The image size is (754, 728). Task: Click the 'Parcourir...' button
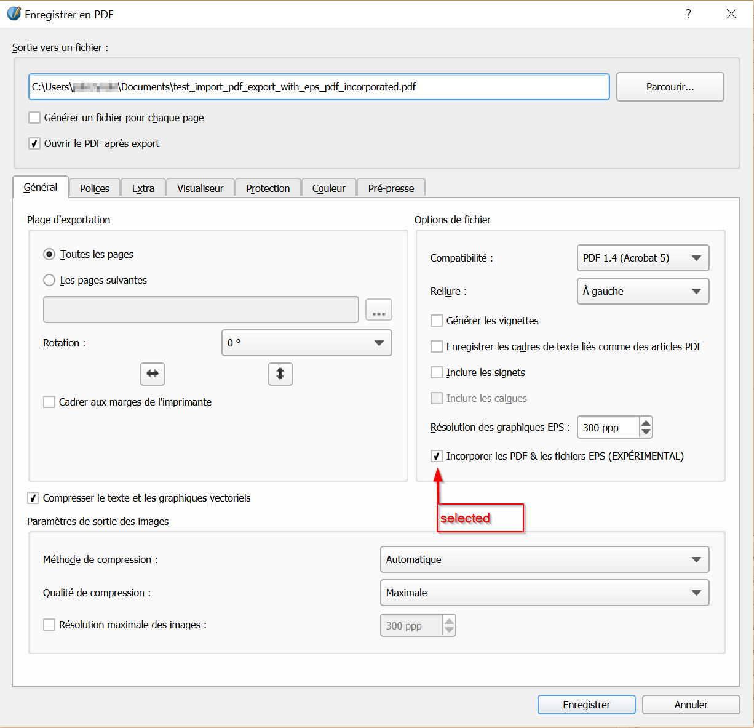click(x=670, y=87)
